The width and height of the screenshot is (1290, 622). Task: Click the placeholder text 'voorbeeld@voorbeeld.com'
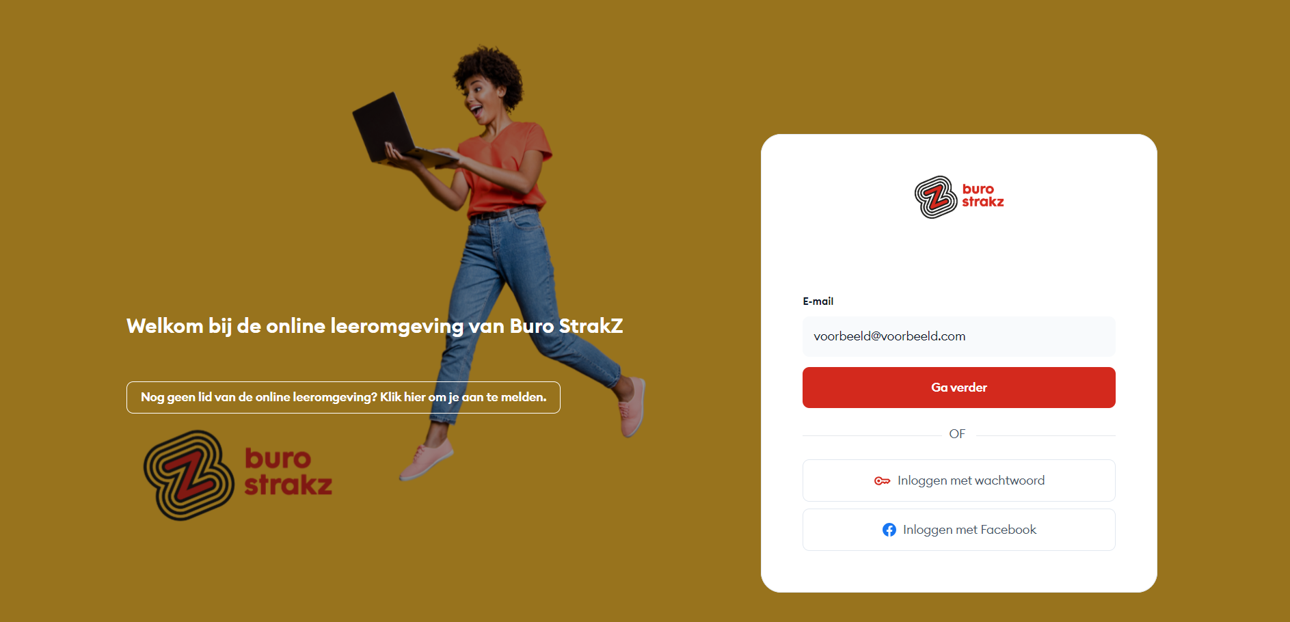pos(889,336)
